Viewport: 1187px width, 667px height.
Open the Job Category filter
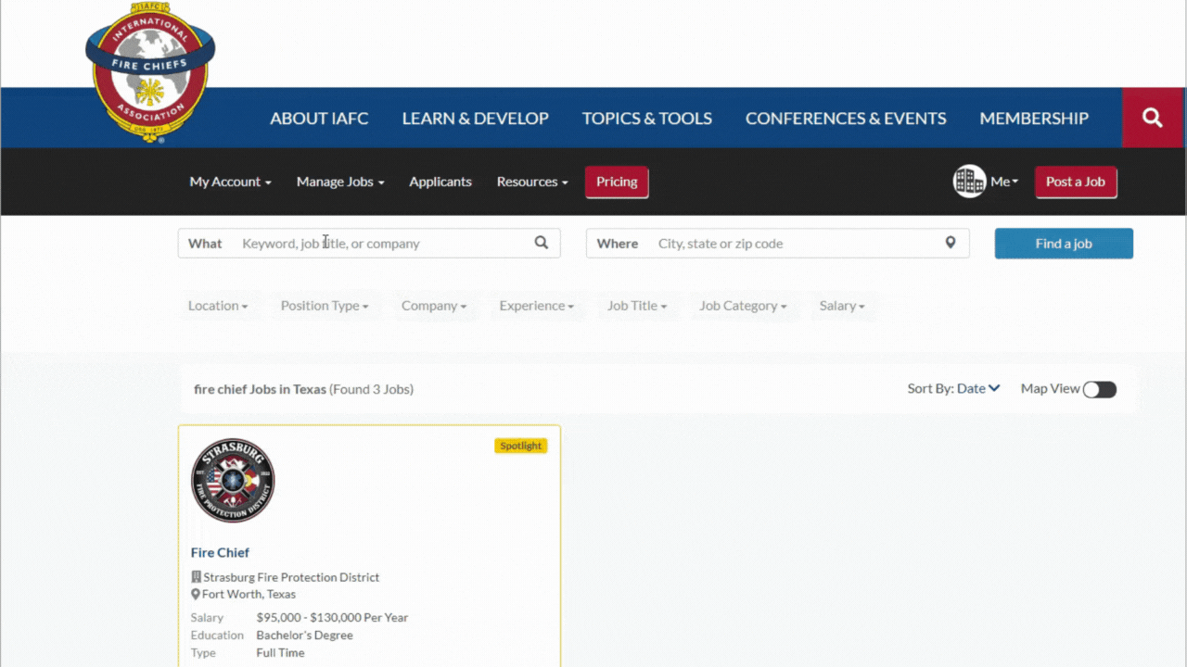743,306
